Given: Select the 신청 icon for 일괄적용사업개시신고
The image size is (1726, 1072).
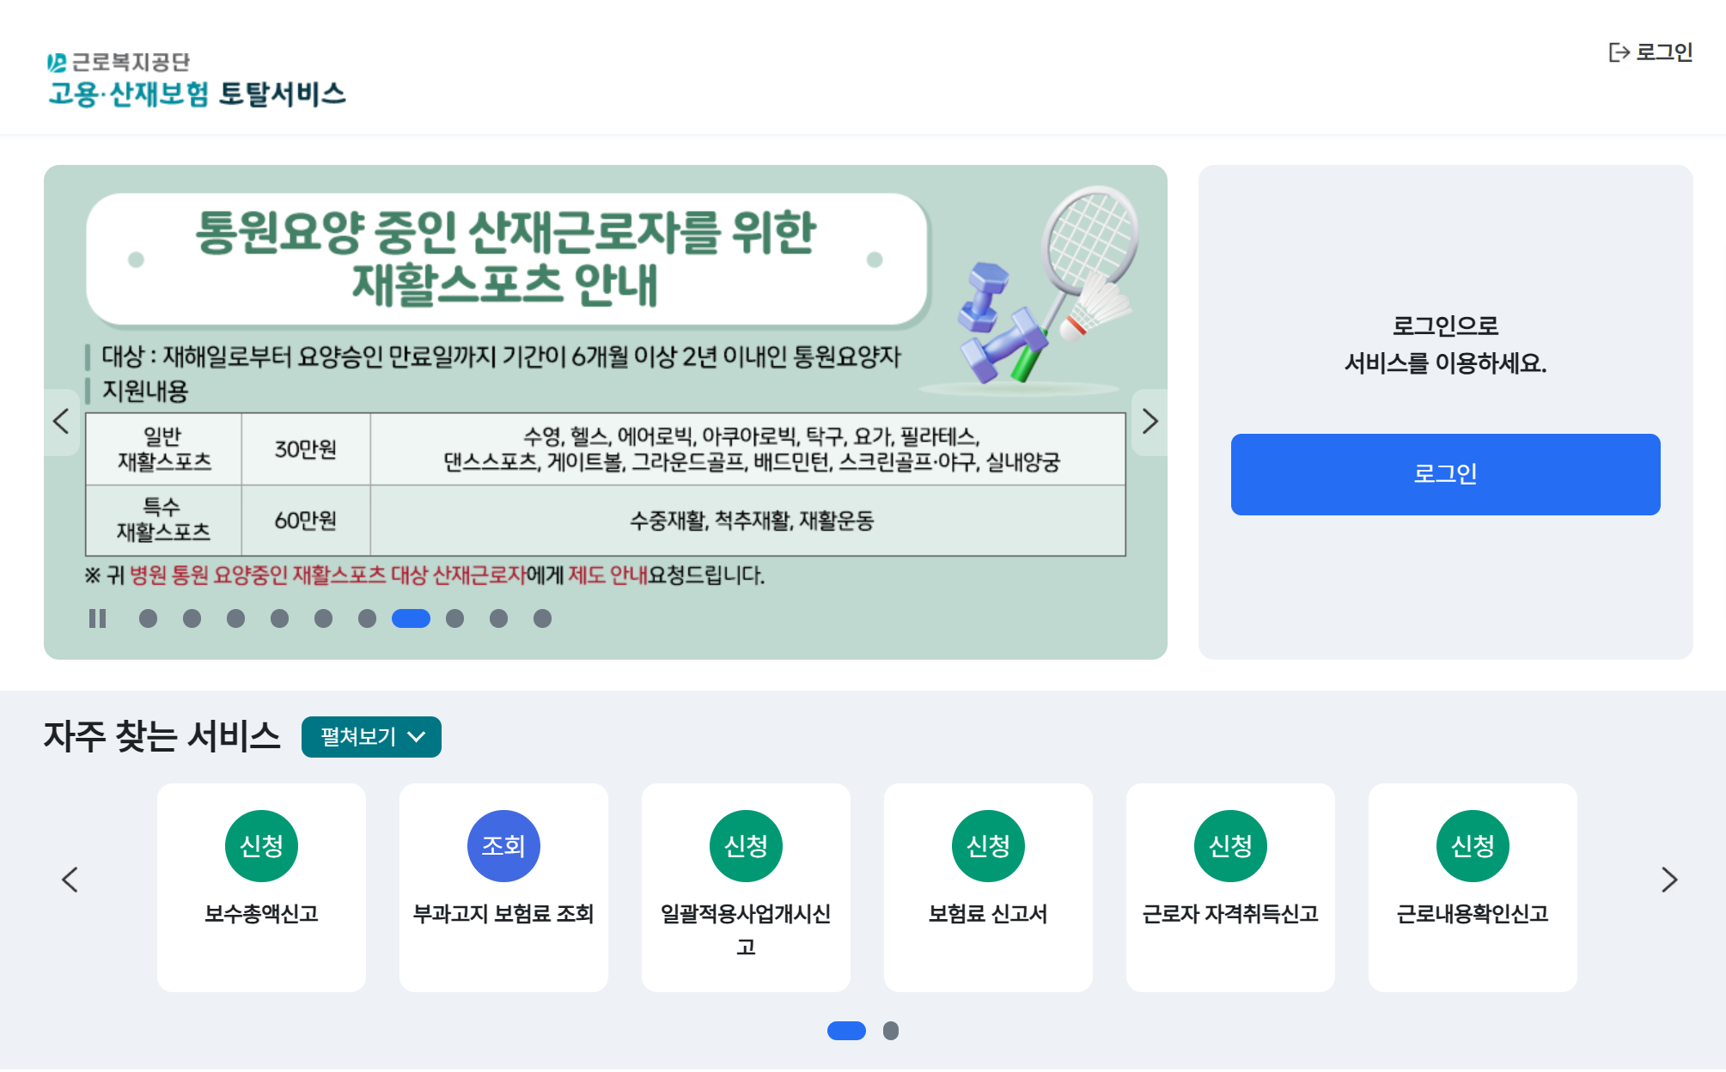Looking at the screenshot, I should tap(746, 845).
